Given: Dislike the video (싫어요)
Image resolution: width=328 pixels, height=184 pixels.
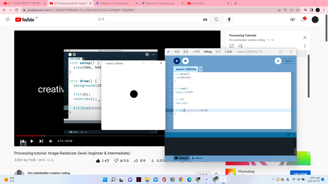Looking at the screenshot, I should click(x=121, y=161).
